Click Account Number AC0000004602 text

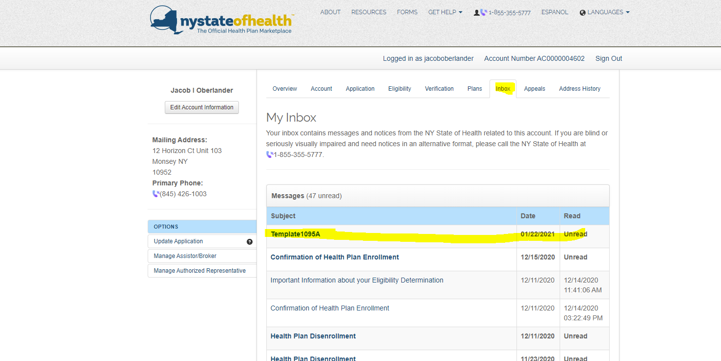[x=535, y=58]
